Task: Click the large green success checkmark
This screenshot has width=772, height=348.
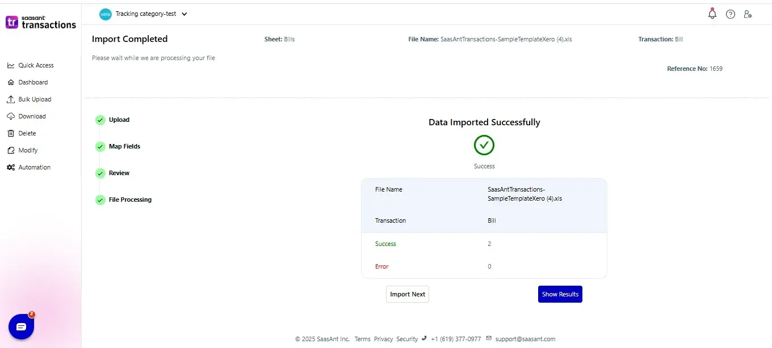Action: [484, 145]
